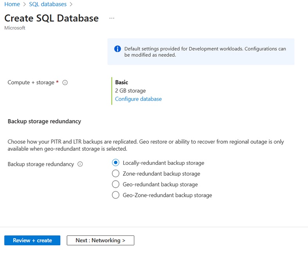The image size is (308, 253).
Task: Click the Review + create button
Action: tap(32, 240)
